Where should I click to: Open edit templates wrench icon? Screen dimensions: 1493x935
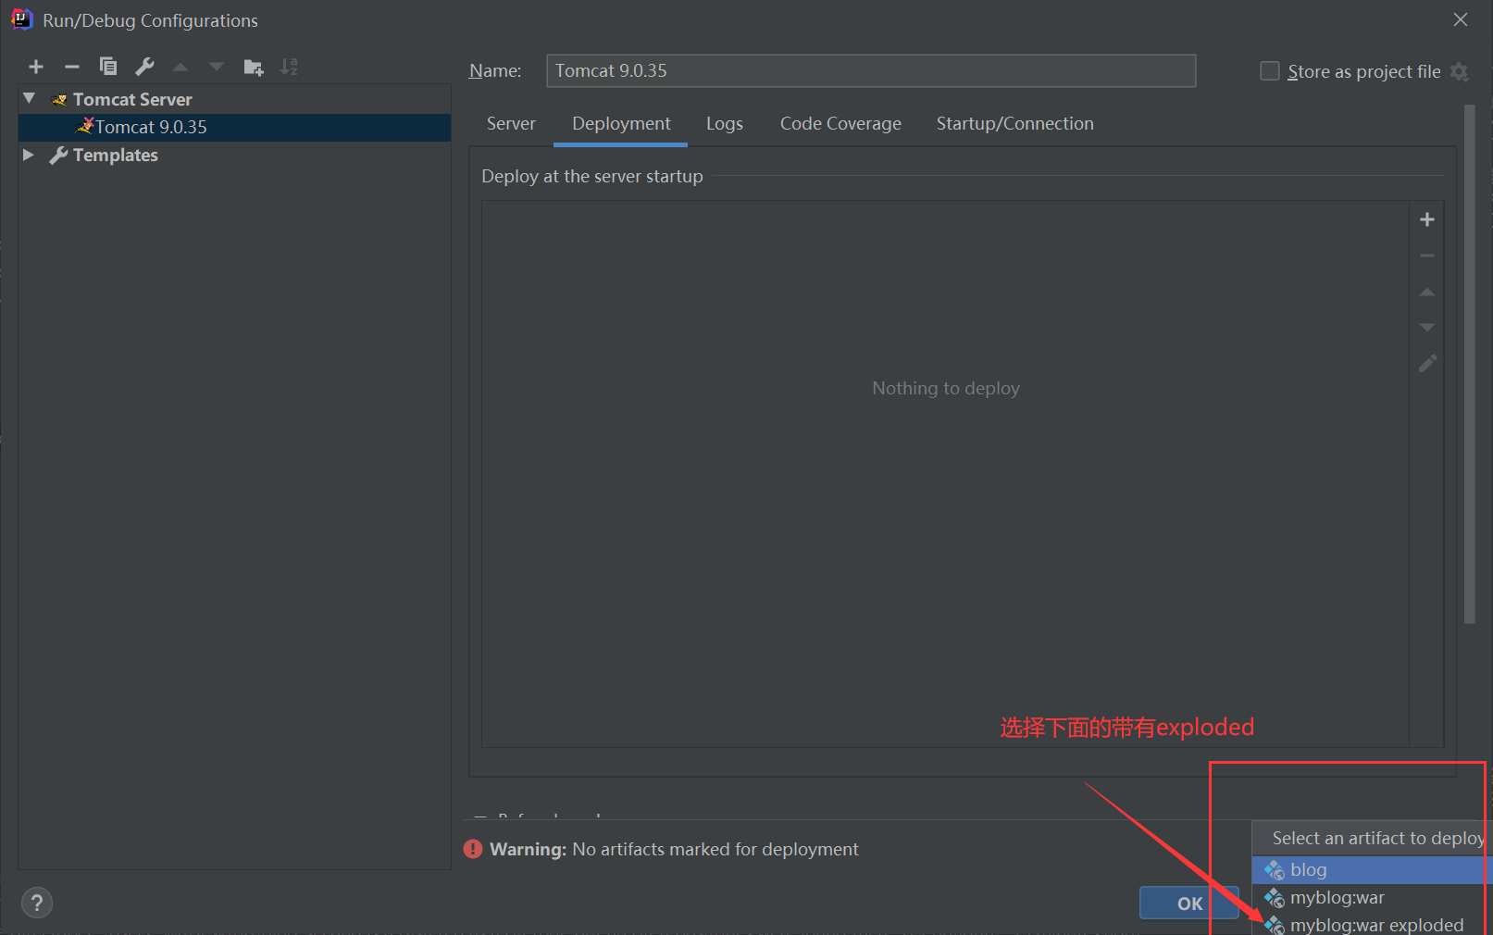[x=144, y=67]
